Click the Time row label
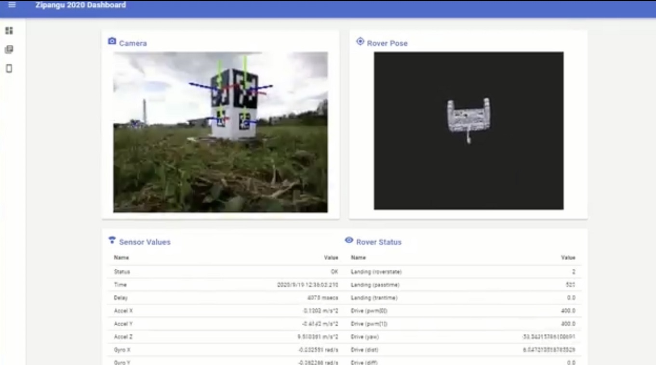 pos(120,285)
